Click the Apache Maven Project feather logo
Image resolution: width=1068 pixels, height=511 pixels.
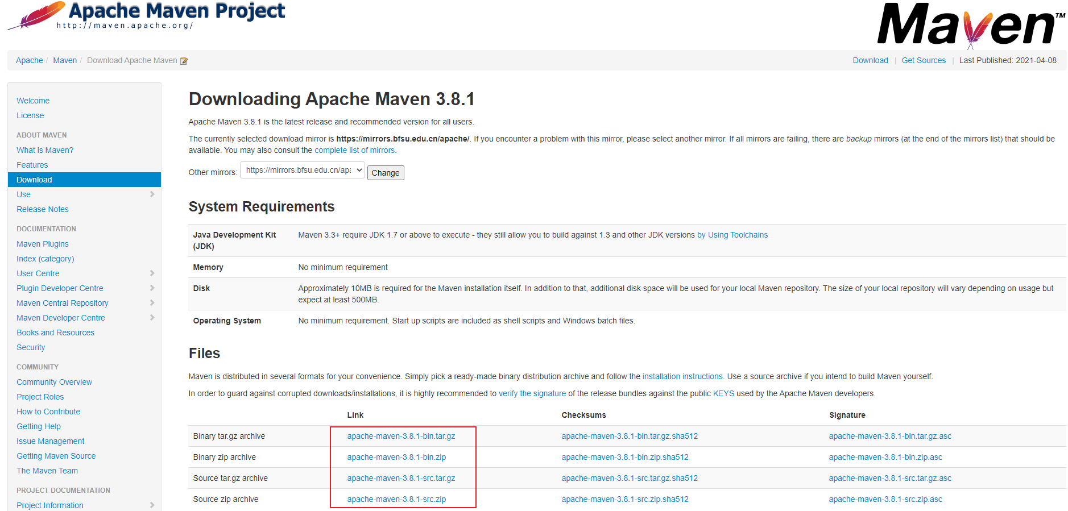tap(147, 15)
